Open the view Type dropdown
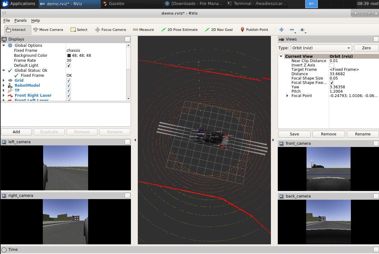379x254 pixels. 321,48
